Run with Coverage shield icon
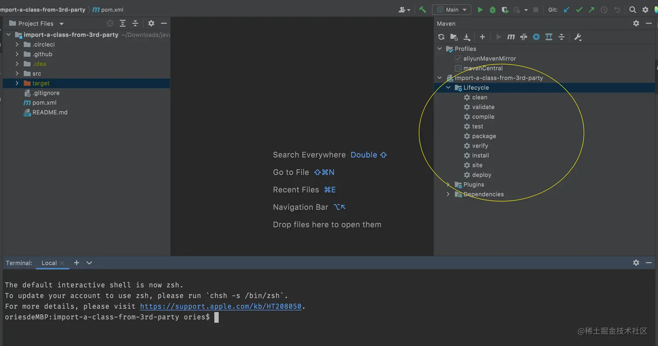Viewport: 658px width, 346px height. tap(505, 10)
